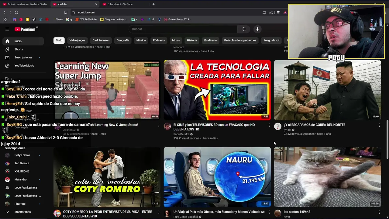Screen dimensions: 389x219
Task: Open more options for los santos video
Action: [x=379, y=212]
